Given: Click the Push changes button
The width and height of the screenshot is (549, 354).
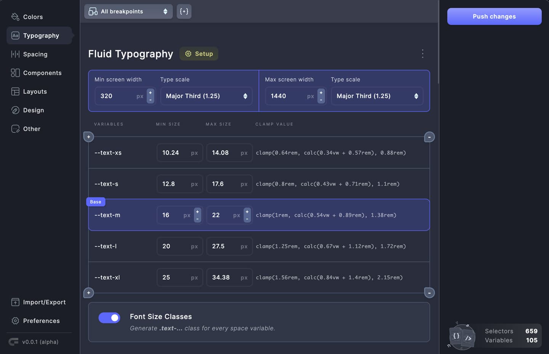Looking at the screenshot, I should pos(494,16).
